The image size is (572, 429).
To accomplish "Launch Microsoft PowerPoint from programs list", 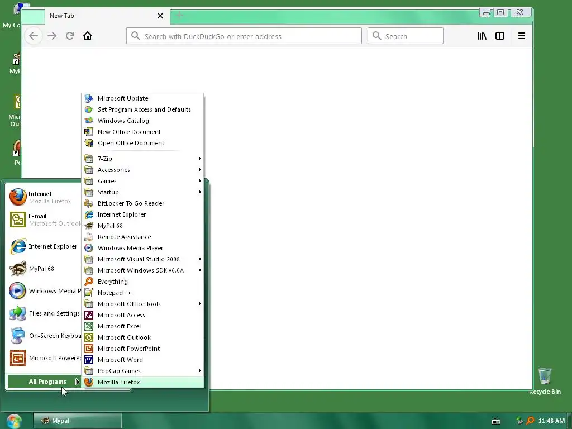I will point(142,349).
